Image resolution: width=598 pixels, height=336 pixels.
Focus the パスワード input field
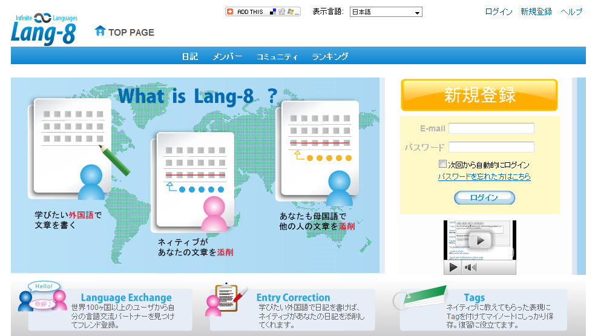click(x=491, y=147)
